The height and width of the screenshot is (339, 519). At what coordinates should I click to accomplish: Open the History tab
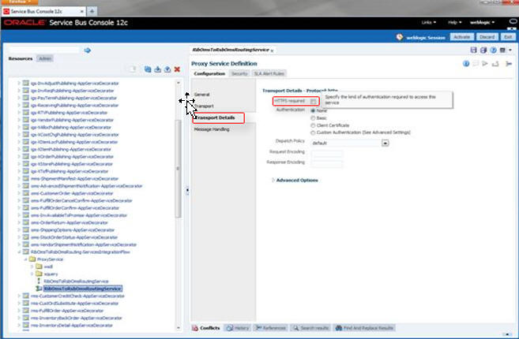click(x=238, y=328)
